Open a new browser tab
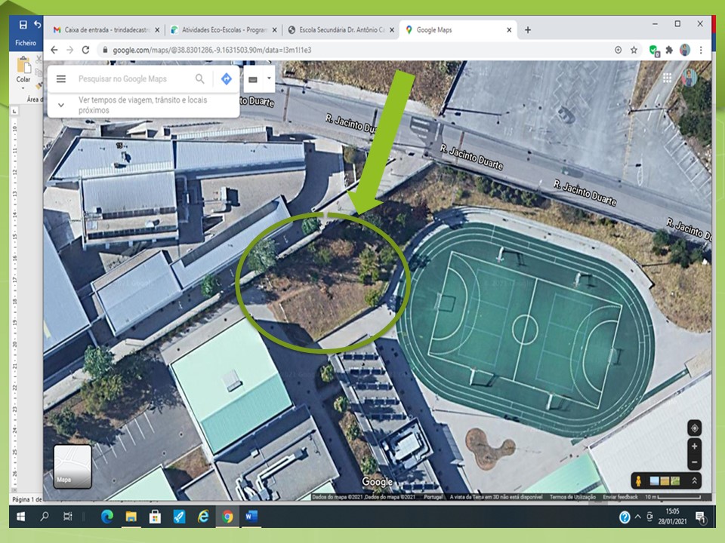 pos(528,30)
